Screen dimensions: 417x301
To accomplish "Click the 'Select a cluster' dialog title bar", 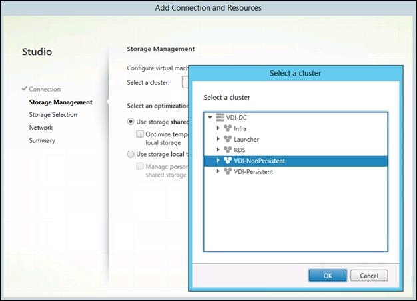I will click(296, 74).
